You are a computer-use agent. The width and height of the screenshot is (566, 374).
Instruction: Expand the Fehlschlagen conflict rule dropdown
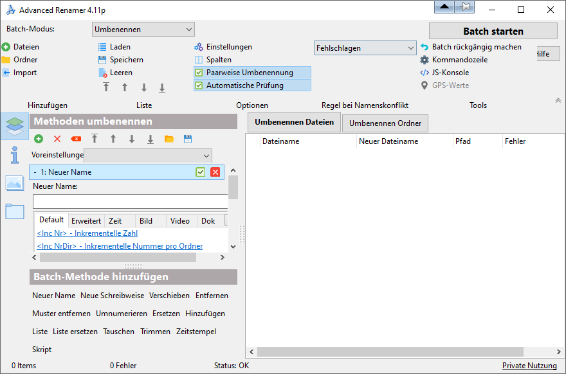[x=365, y=48]
